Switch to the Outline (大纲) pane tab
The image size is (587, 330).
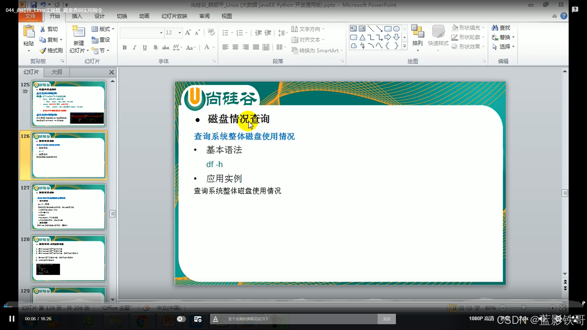(57, 72)
